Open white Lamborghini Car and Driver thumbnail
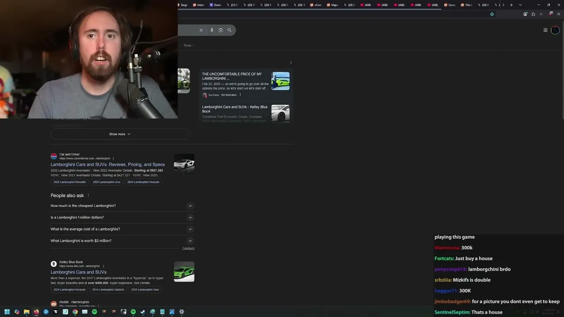564x317 pixels. pos(184,164)
